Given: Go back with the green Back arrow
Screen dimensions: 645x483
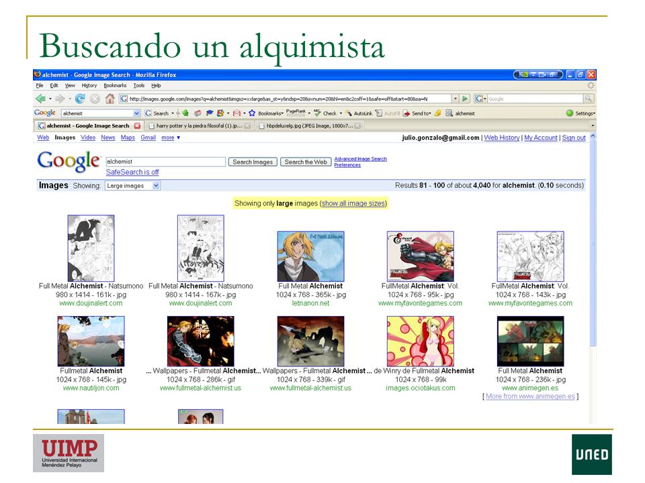Looking at the screenshot, I should point(40,99).
